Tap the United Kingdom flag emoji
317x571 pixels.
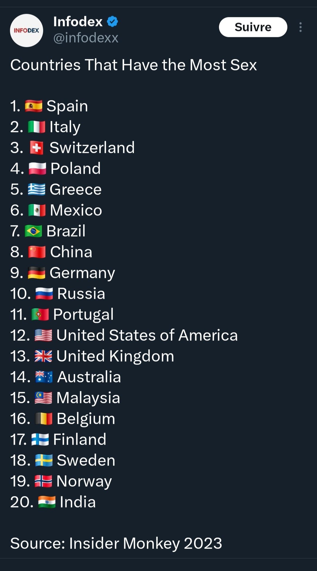(x=43, y=356)
